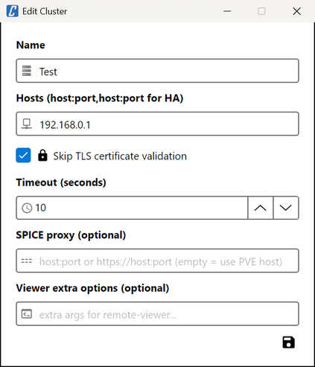Screen dimensions: 315x367
Task: Click the Viewer extra options input field
Action: coord(157,314)
